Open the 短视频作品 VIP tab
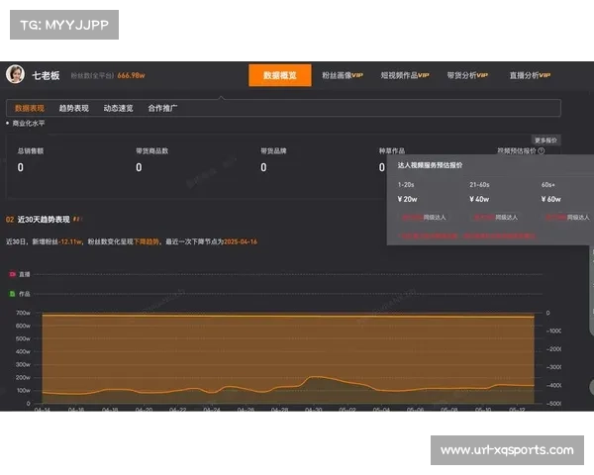 tap(405, 75)
